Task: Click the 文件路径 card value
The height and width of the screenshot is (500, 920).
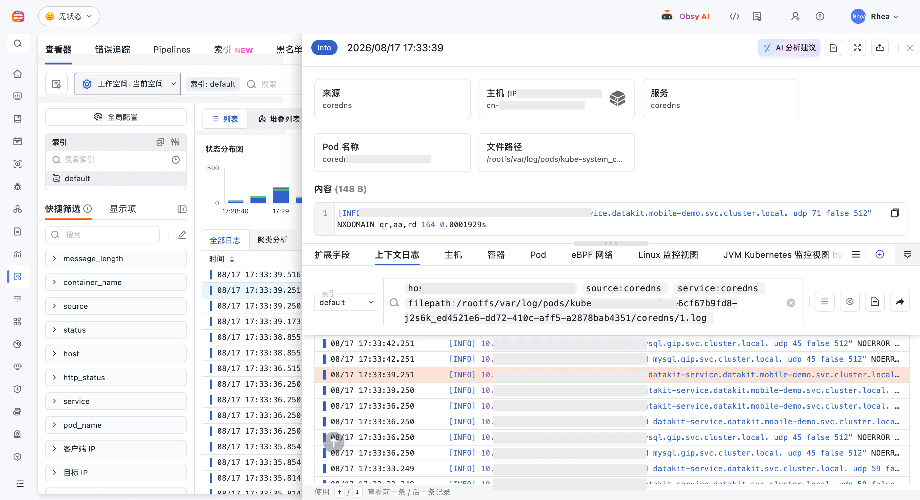Action: (x=554, y=159)
